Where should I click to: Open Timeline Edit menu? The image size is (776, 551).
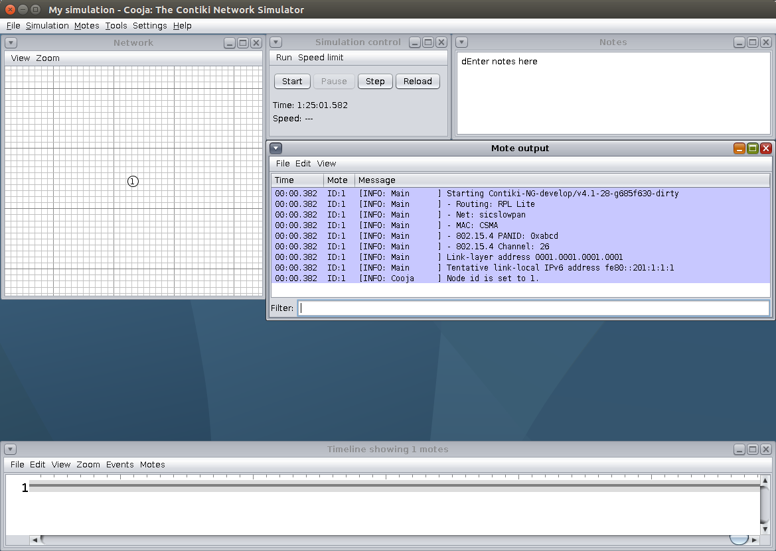pyautogui.click(x=38, y=465)
